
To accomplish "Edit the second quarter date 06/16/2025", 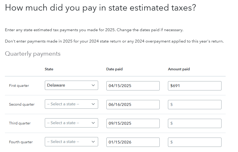I will 133,105.
